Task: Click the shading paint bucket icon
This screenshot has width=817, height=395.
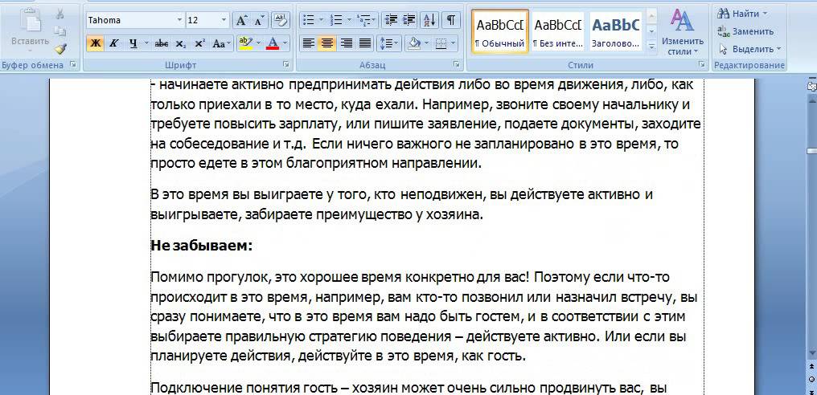Action: (x=414, y=43)
